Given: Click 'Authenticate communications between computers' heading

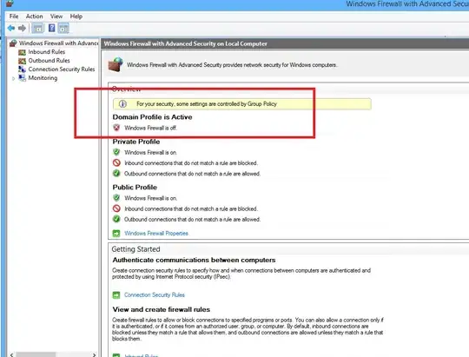Looking at the screenshot, I should [x=194, y=260].
